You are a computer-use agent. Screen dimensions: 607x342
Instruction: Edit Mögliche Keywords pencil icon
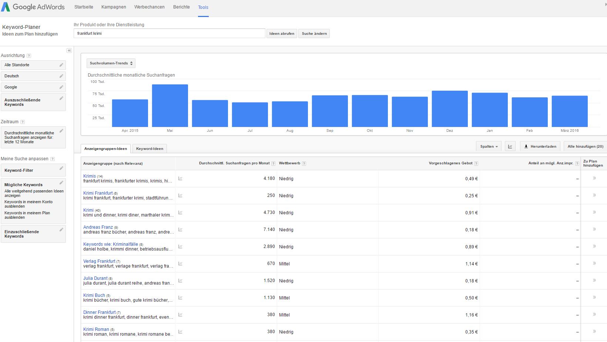61,182
